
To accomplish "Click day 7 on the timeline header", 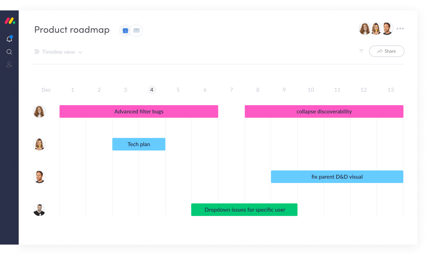I will pyautogui.click(x=231, y=90).
